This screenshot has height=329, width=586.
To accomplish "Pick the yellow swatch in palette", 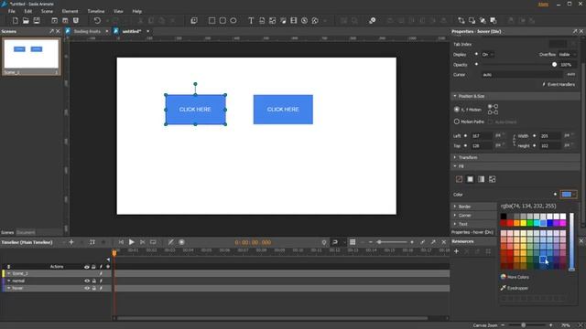I will tap(524, 223).
